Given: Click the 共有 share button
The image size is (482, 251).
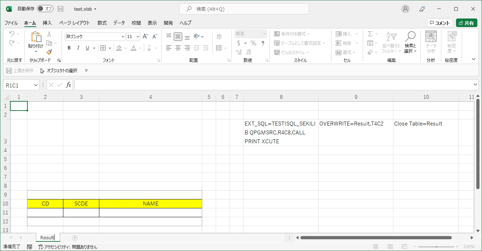Looking at the screenshot, I should (x=466, y=23).
